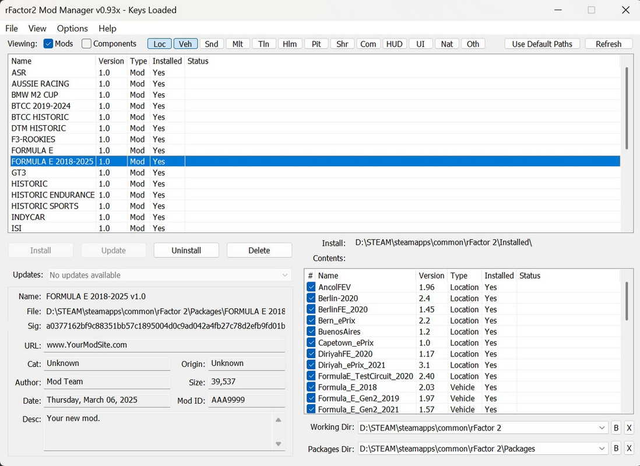Select the GT3 mod row
Image resolution: width=640 pixels, height=466 pixels.
[314, 172]
